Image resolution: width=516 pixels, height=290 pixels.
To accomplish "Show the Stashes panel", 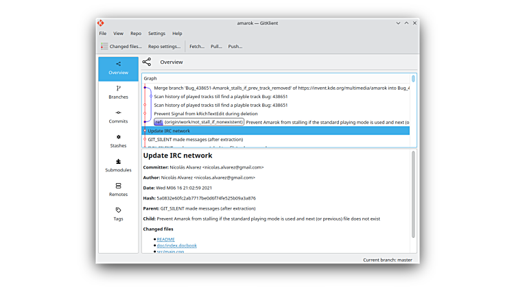I will point(118,141).
